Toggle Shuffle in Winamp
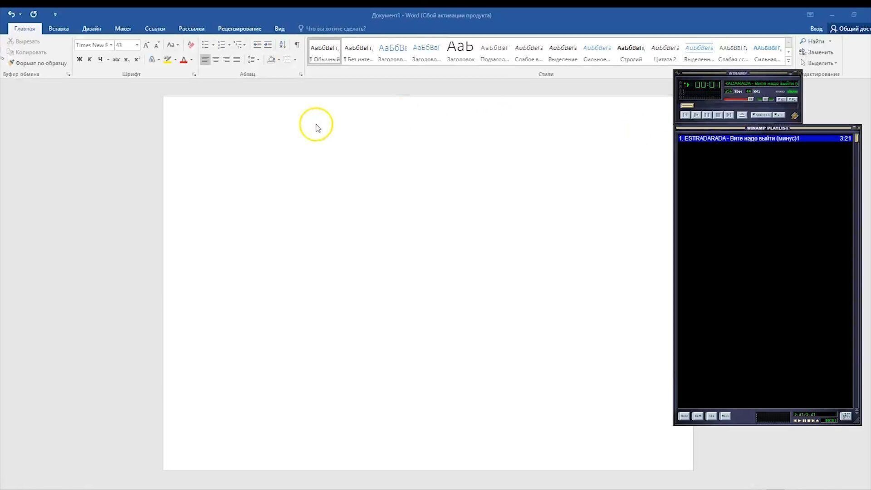The width and height of the screenshot is (871, 490). coord(761,115)
